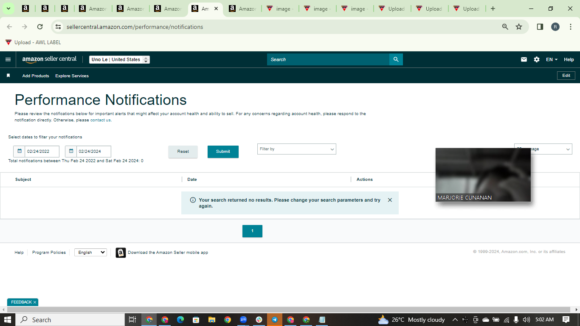Click the search magnifier button in Seller Central
The height and width of the screenshot is (326, 580).
(396, 59)
